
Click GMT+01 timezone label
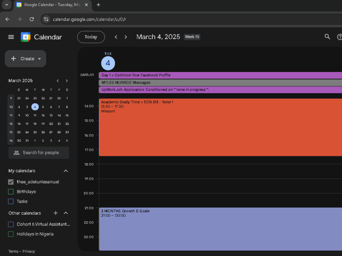87,75
